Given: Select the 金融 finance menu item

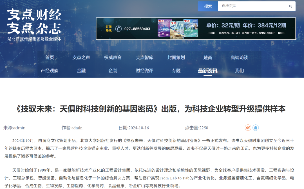Looking at the screenshot, I should click(81, 71).
